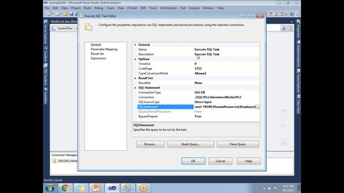This screenshot has width=344, height=193.
Task: Open the Debug menu
Action: point(99,8)
